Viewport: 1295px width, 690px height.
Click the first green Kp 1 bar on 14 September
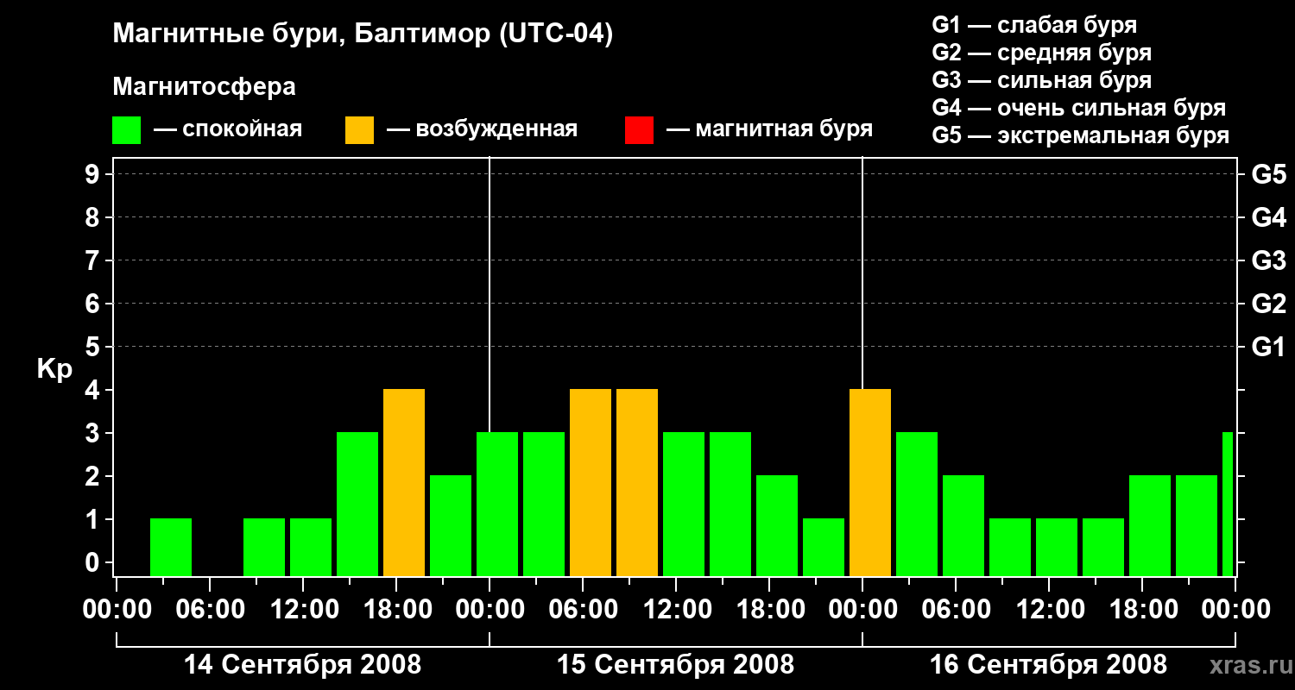(x=171, y=547)
